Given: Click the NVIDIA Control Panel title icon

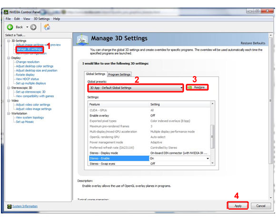Looking at the screenshot, I should tap(6, 12).
